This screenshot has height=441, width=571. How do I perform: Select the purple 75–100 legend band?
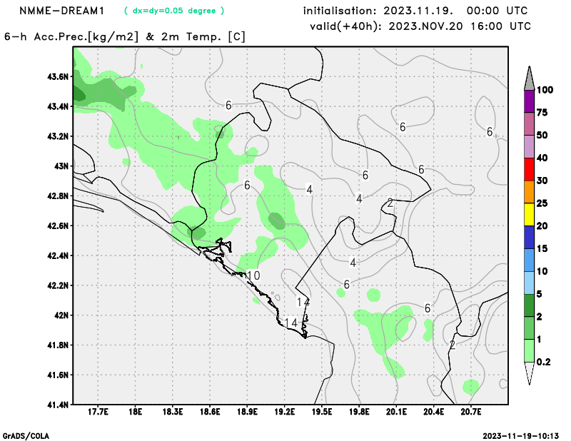pos(529,101)
